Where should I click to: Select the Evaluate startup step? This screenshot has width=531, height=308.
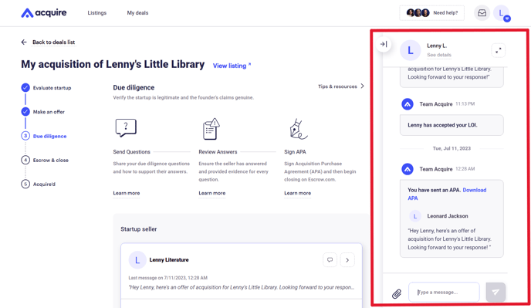click(46, 88)
